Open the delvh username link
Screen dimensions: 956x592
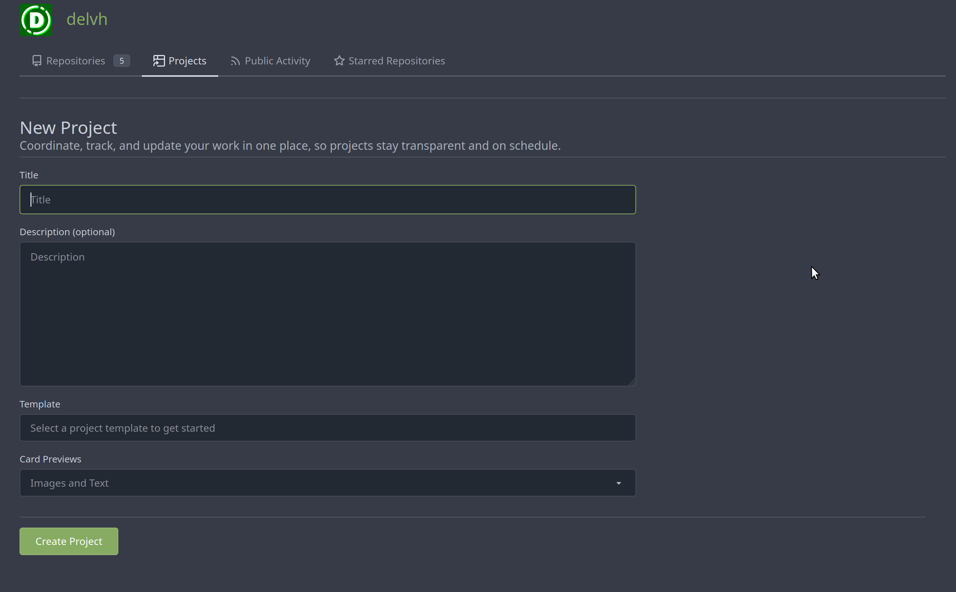point(87,19)
